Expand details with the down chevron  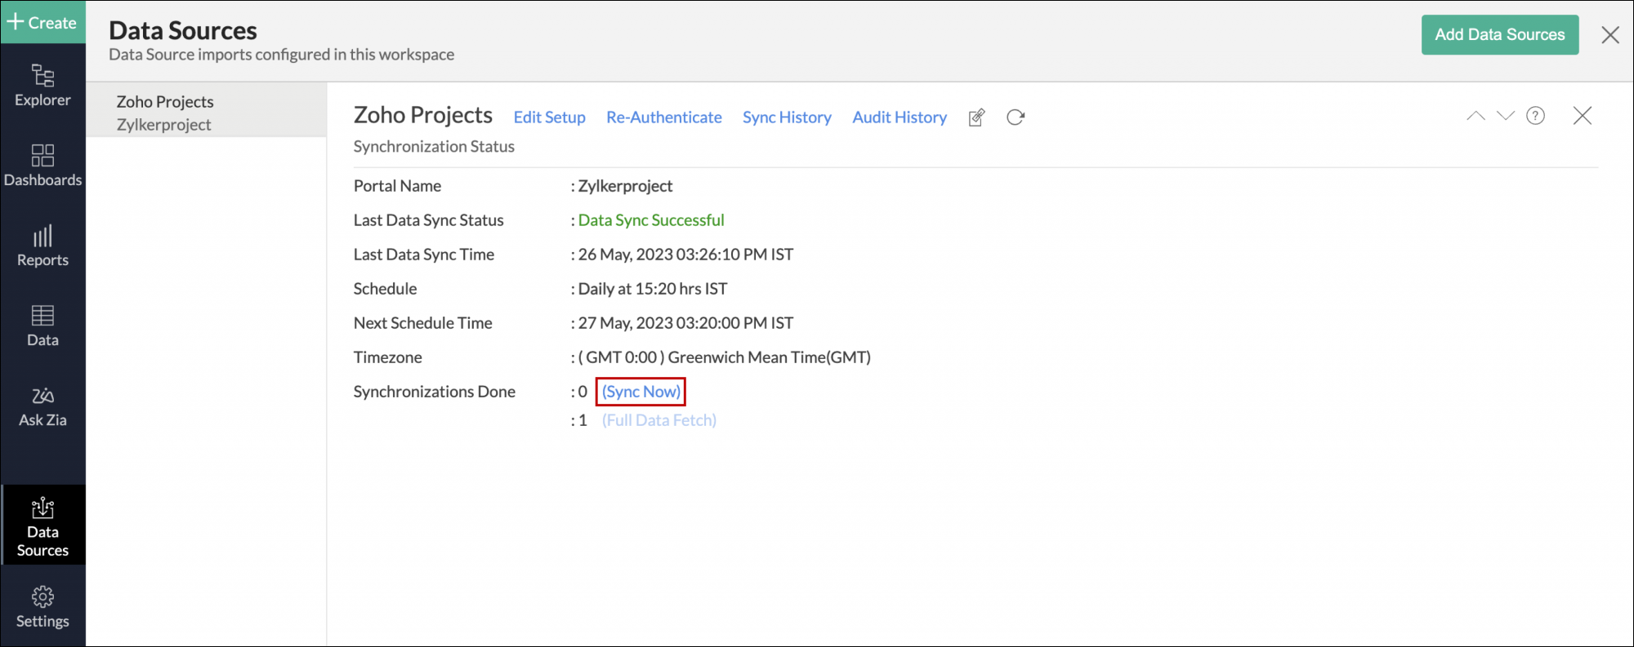point(1505,116)
